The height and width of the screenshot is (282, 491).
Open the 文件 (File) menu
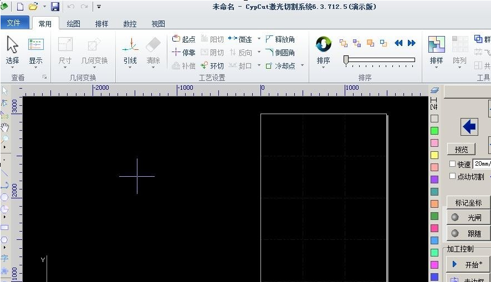pos(14,23)
